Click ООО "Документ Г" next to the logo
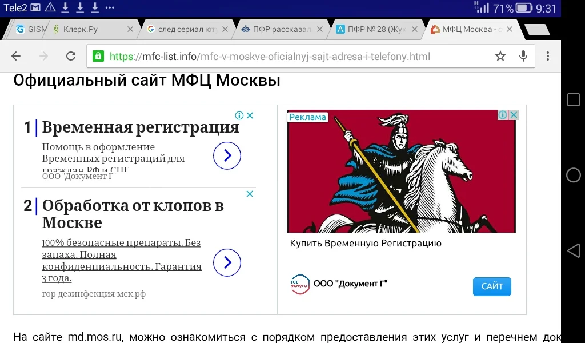The image size is (585, 343). [x=350, y=284]
